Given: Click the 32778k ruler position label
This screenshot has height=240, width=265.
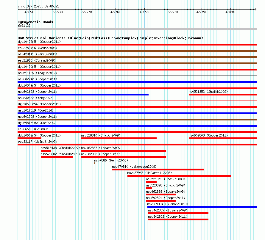Looking at the screenshot, I should 173,12.
